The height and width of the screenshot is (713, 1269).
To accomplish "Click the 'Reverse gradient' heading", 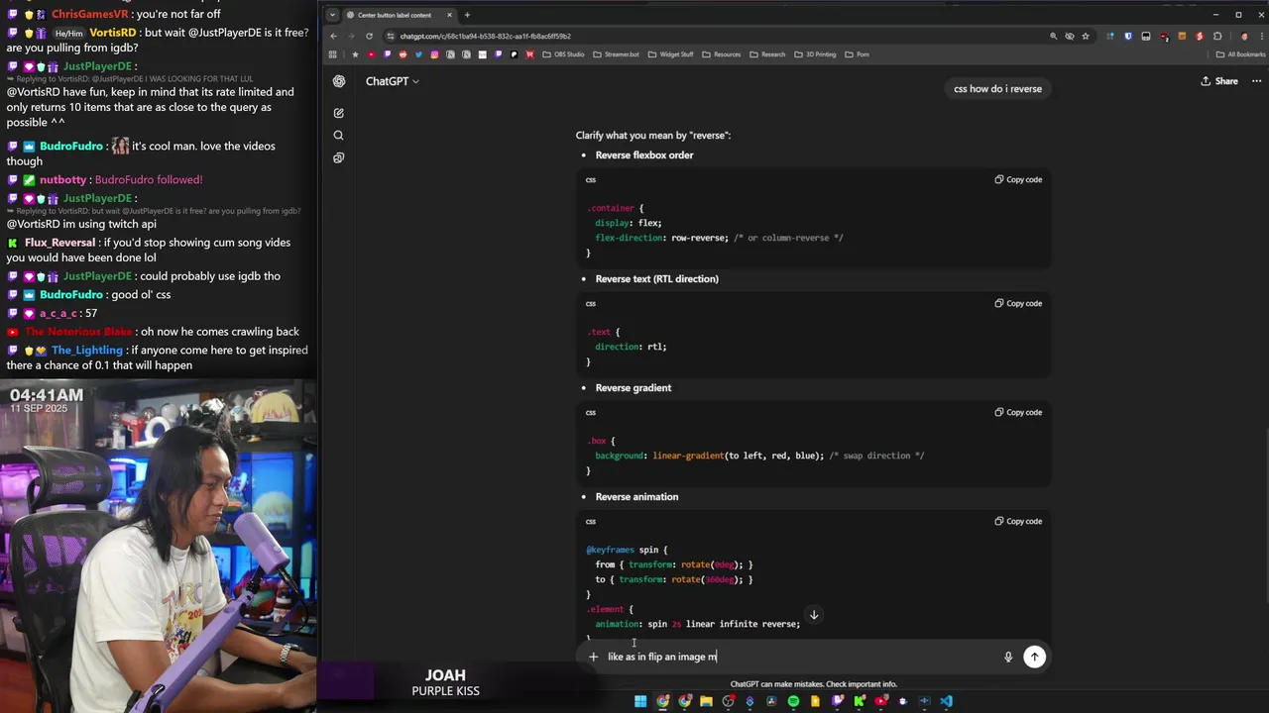I will click(x=634, y=388).
